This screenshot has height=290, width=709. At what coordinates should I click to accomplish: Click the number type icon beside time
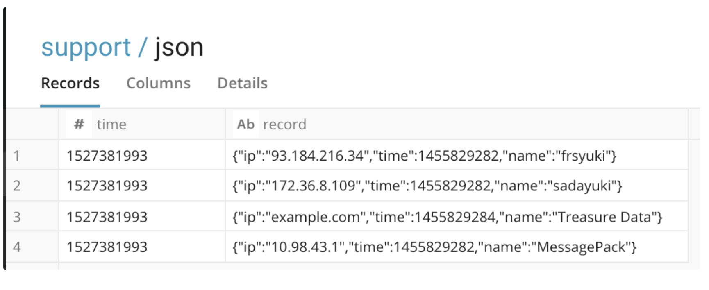[79, 124]
